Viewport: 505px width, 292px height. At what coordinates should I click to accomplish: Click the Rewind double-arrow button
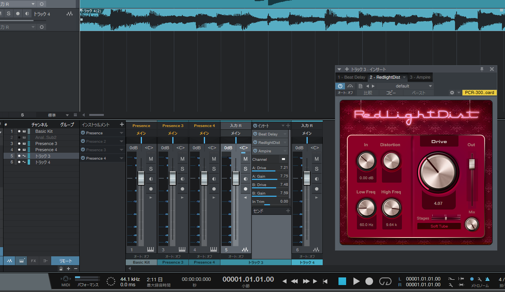(x=295, y=281)
